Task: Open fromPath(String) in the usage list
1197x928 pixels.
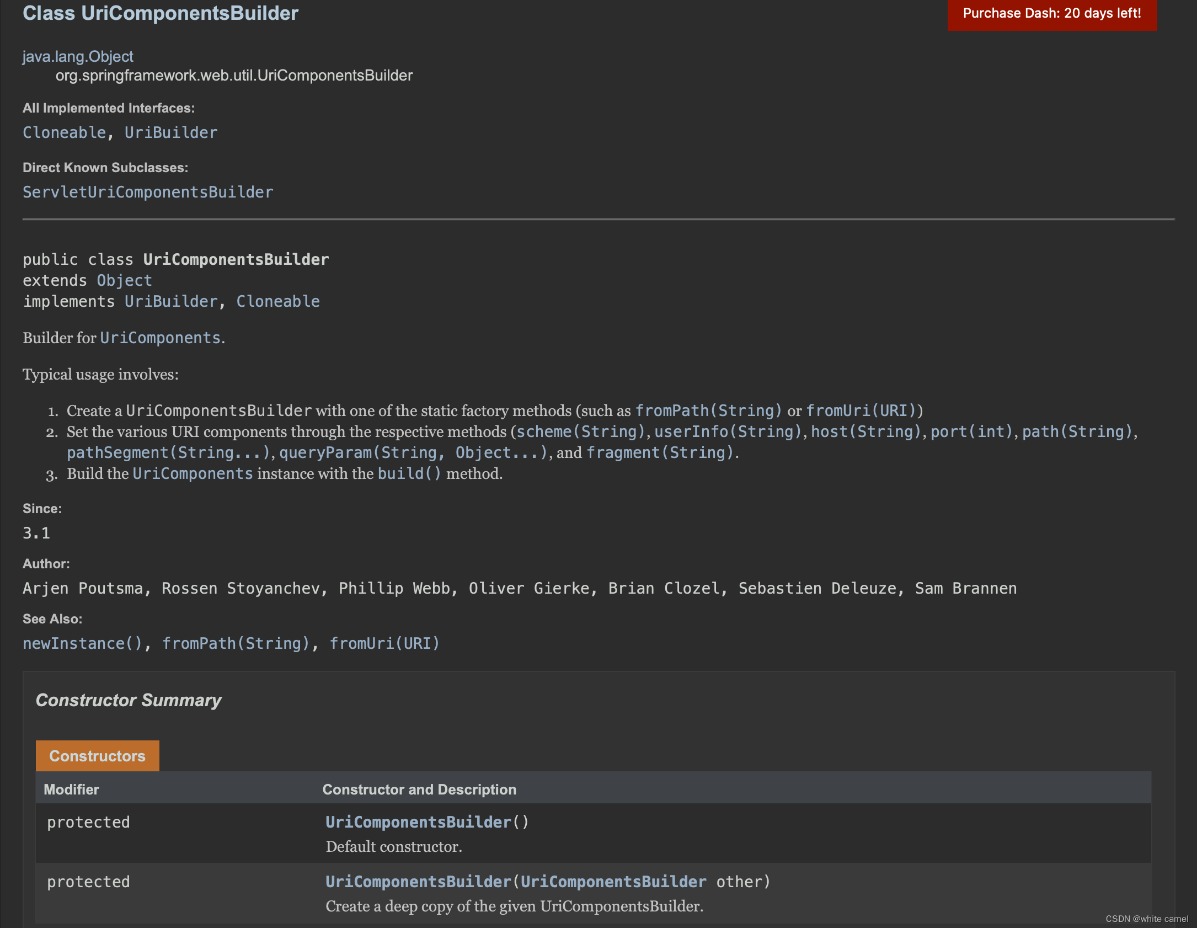Action: (x=708, y=410)
